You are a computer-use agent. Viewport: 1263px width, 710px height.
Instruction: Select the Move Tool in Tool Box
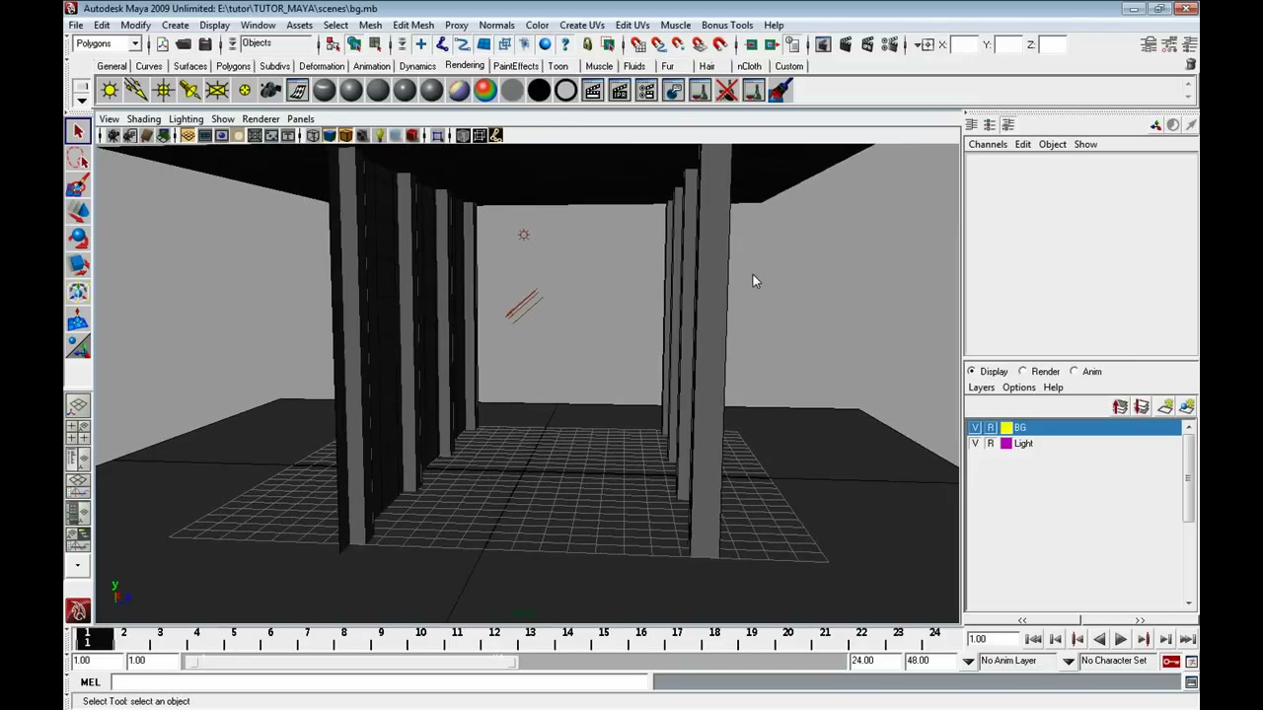click(78, 212)
